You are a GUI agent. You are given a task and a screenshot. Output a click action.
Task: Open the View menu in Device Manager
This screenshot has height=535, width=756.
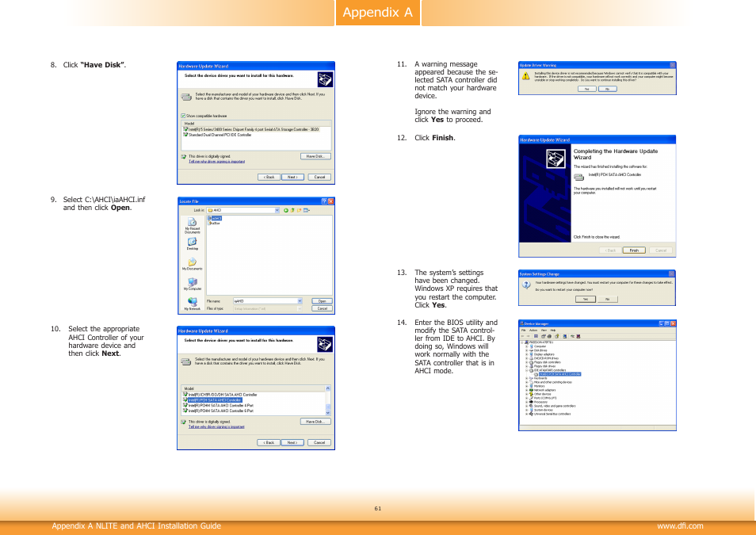pyautogui.click(x=544, y=331)
